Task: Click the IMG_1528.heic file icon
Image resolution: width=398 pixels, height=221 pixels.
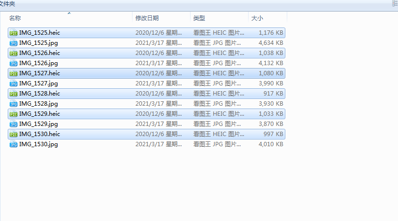Action: [14, 94]
